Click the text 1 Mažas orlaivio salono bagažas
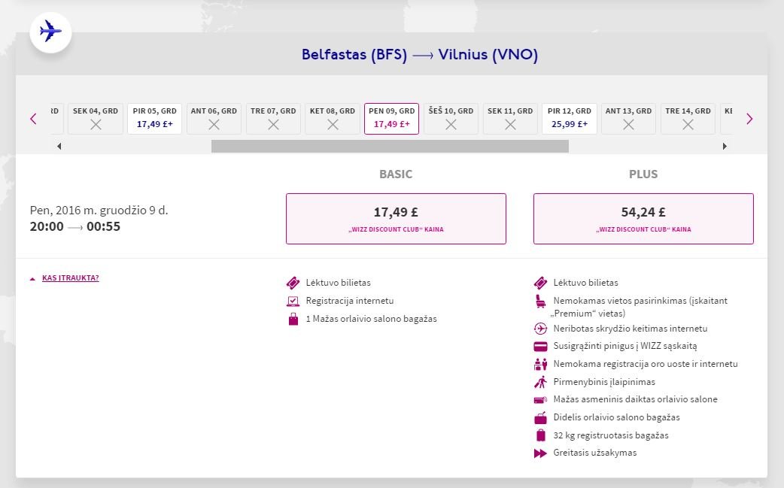Screen dimensions: 784x488 tap(372, 319)
